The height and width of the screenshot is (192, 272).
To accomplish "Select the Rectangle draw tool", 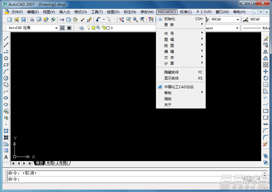I will point(6,65).
